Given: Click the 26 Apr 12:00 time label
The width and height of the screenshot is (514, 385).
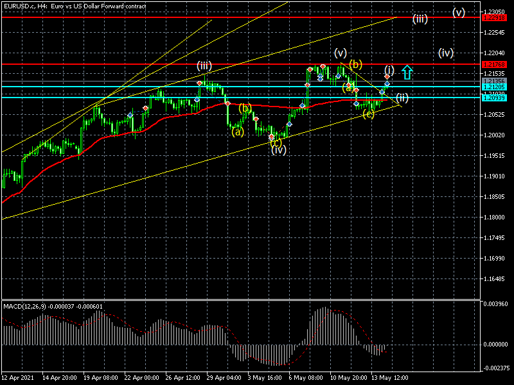Looking at the screenshot, I should click(x=183, y=378).
